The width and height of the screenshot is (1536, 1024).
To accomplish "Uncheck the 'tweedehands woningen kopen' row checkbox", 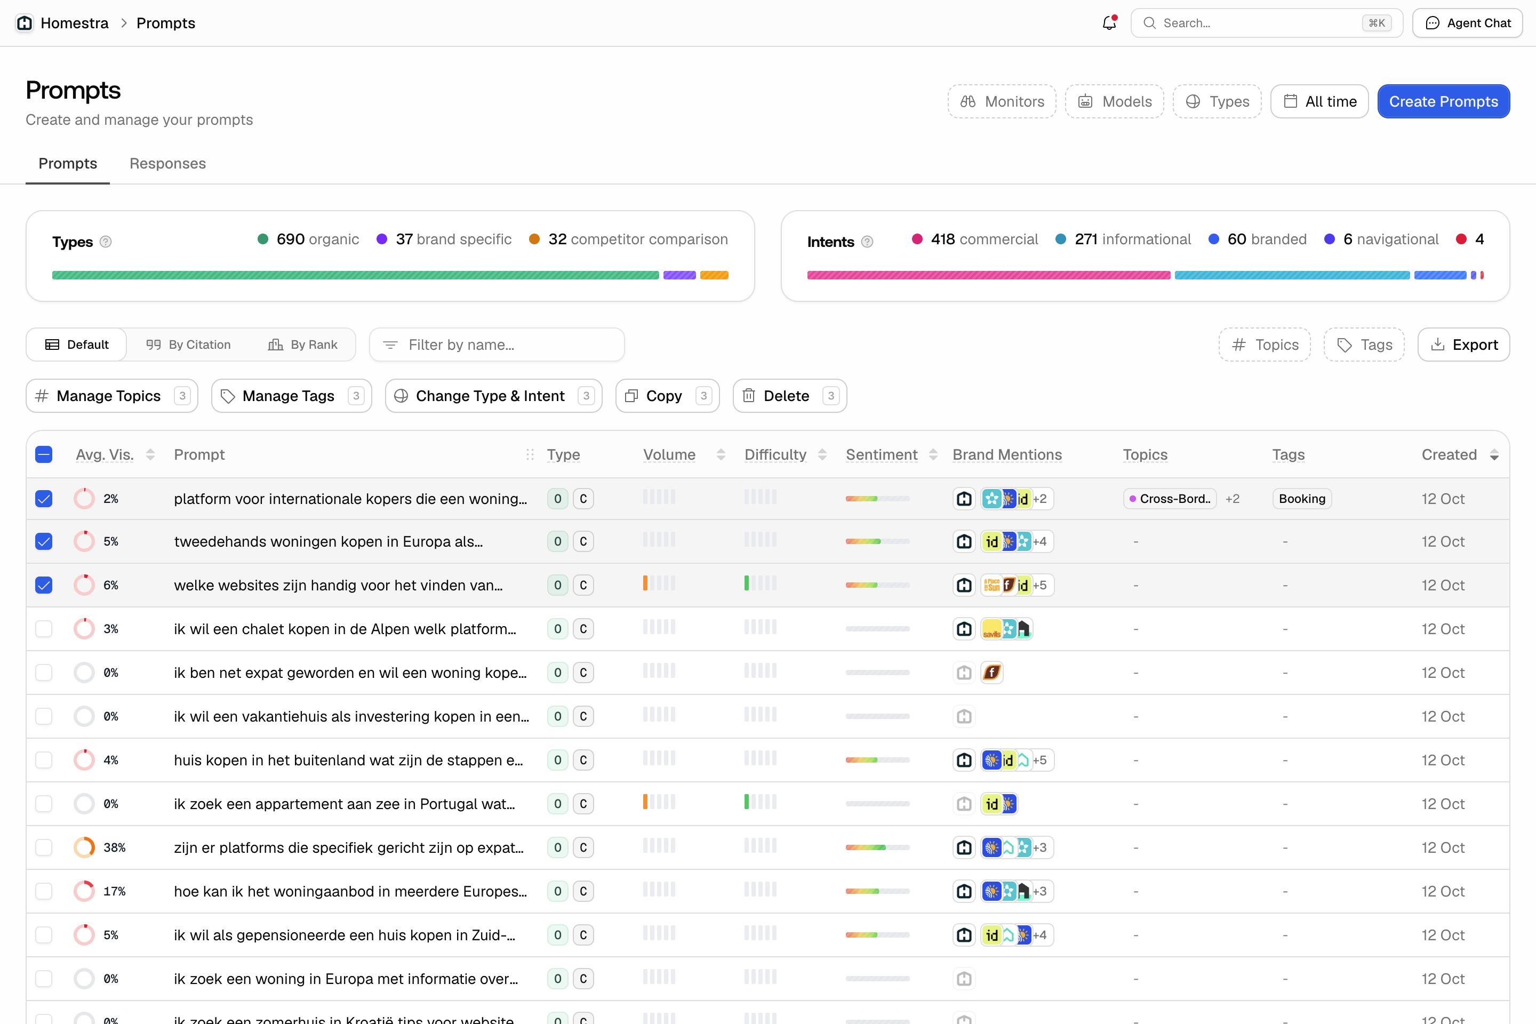I will click(x=44, y=541).
